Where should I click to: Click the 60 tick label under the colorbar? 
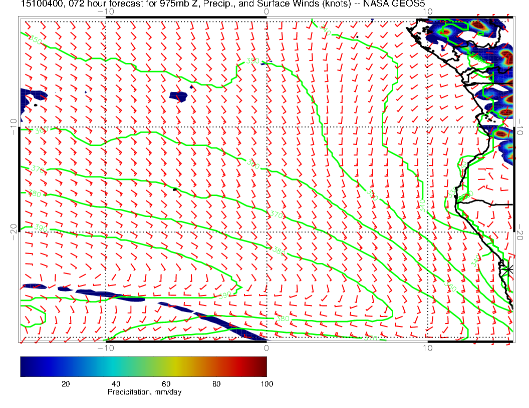coord(166,383)
